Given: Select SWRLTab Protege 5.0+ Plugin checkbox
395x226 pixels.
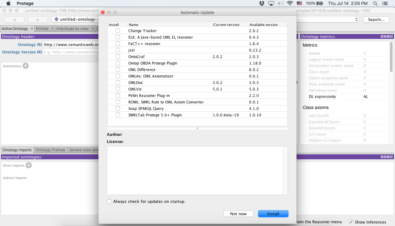Looking at the screenshot, I should point(118,115).
